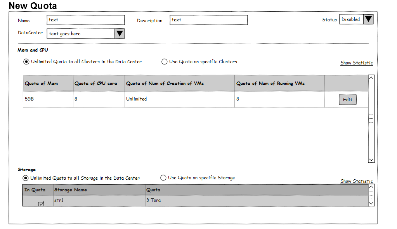The image size is (397, 229).
Task: Click the Mem and CPU scrollbar grip handle
Action: [371, 119]
